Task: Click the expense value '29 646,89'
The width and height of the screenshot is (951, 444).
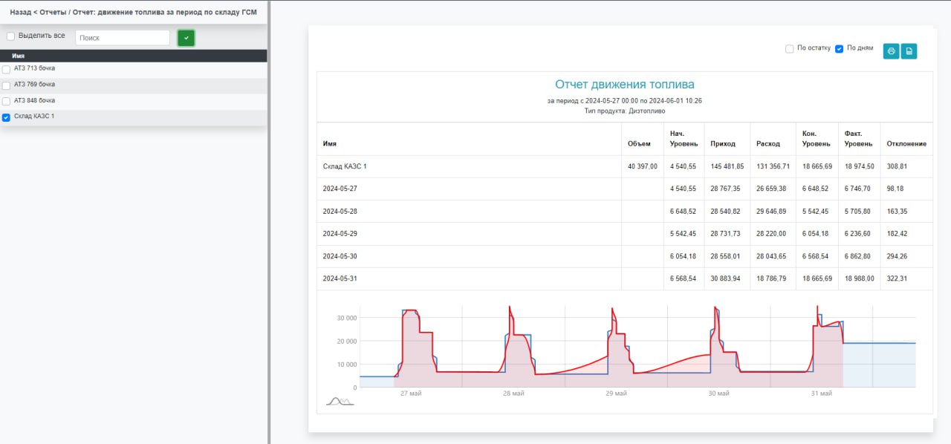Action: 771,212
